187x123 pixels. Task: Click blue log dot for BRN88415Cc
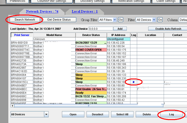tap(134, 82)
